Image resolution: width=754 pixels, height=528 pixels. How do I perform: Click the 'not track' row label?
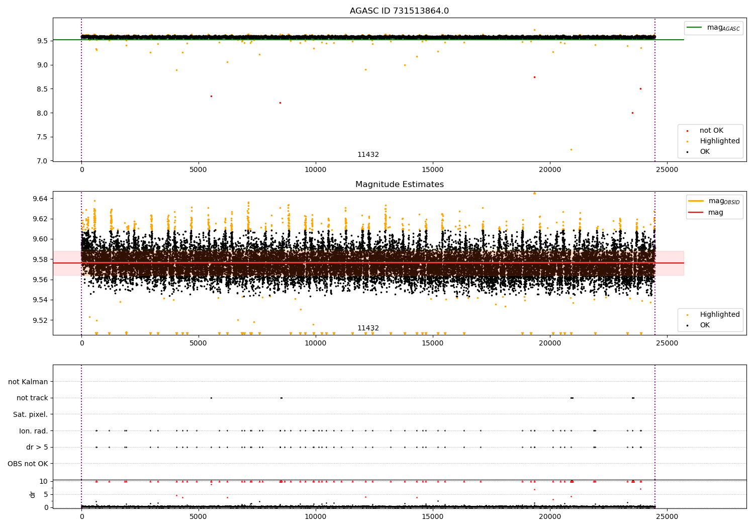[x=32, y=398]
